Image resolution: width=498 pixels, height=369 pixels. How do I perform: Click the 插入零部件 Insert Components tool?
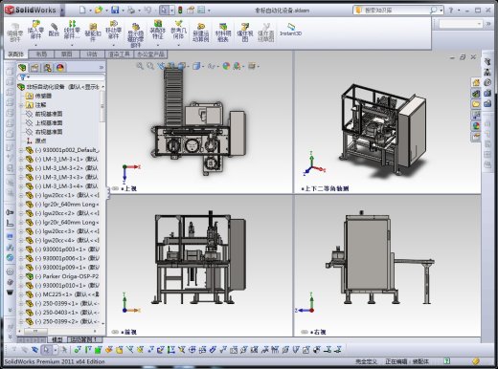[35, 30]
